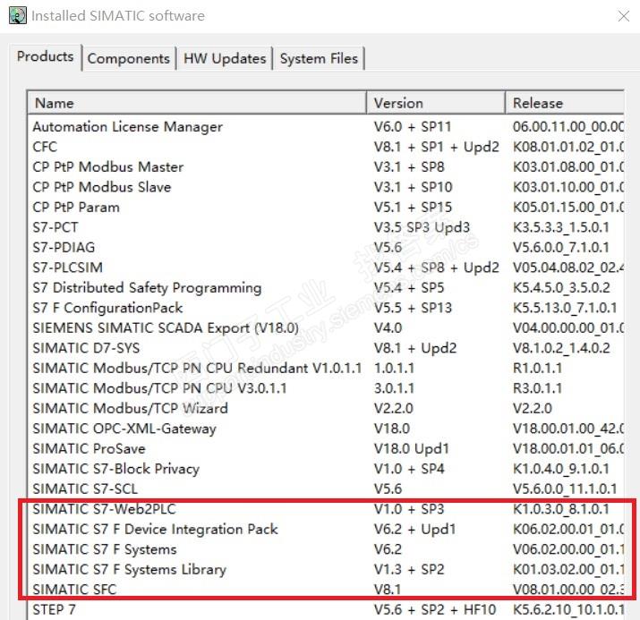
Task: Select SIMATIC S7-Web2PLC row
Action: 106,509
